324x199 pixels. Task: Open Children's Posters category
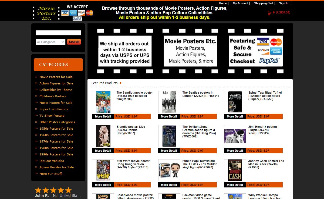(53, 96)
